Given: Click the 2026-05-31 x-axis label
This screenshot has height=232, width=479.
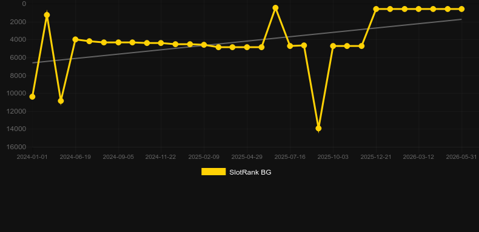Looking at the screenshot, I should 461,157.
